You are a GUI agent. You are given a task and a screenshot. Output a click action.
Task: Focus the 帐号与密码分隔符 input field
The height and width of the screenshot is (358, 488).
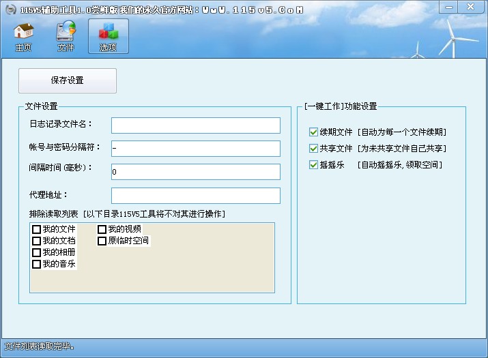(196, 149)
